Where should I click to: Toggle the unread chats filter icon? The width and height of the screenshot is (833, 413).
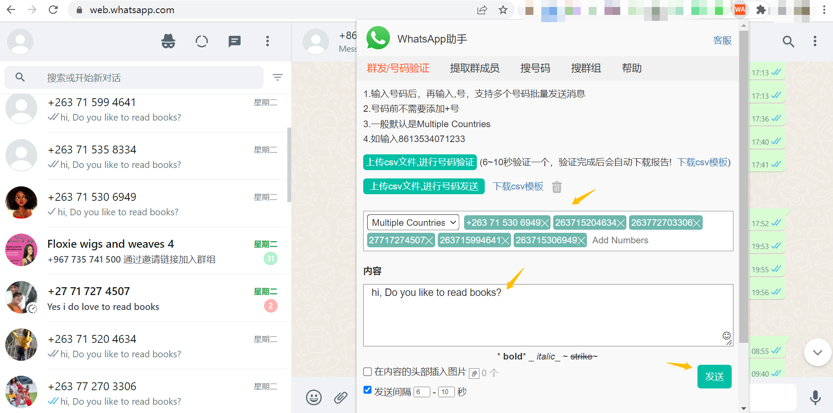[278, 78]
